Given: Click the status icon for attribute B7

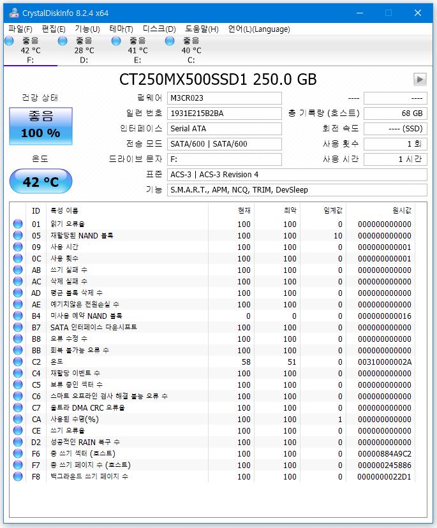Looking at the screenshot, I should [18, 327].
